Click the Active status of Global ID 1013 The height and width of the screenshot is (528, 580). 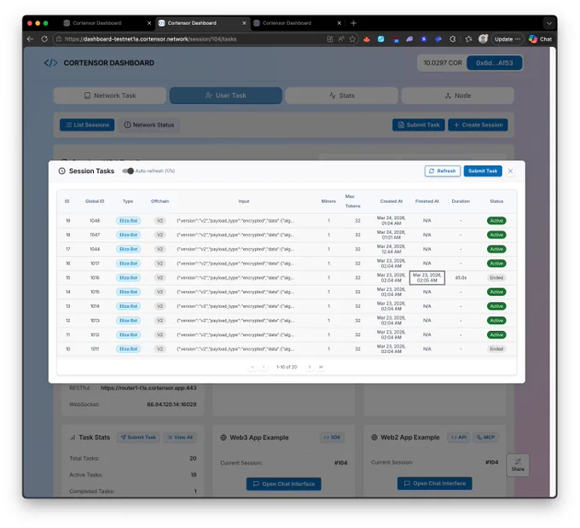[x=496, y=321]
